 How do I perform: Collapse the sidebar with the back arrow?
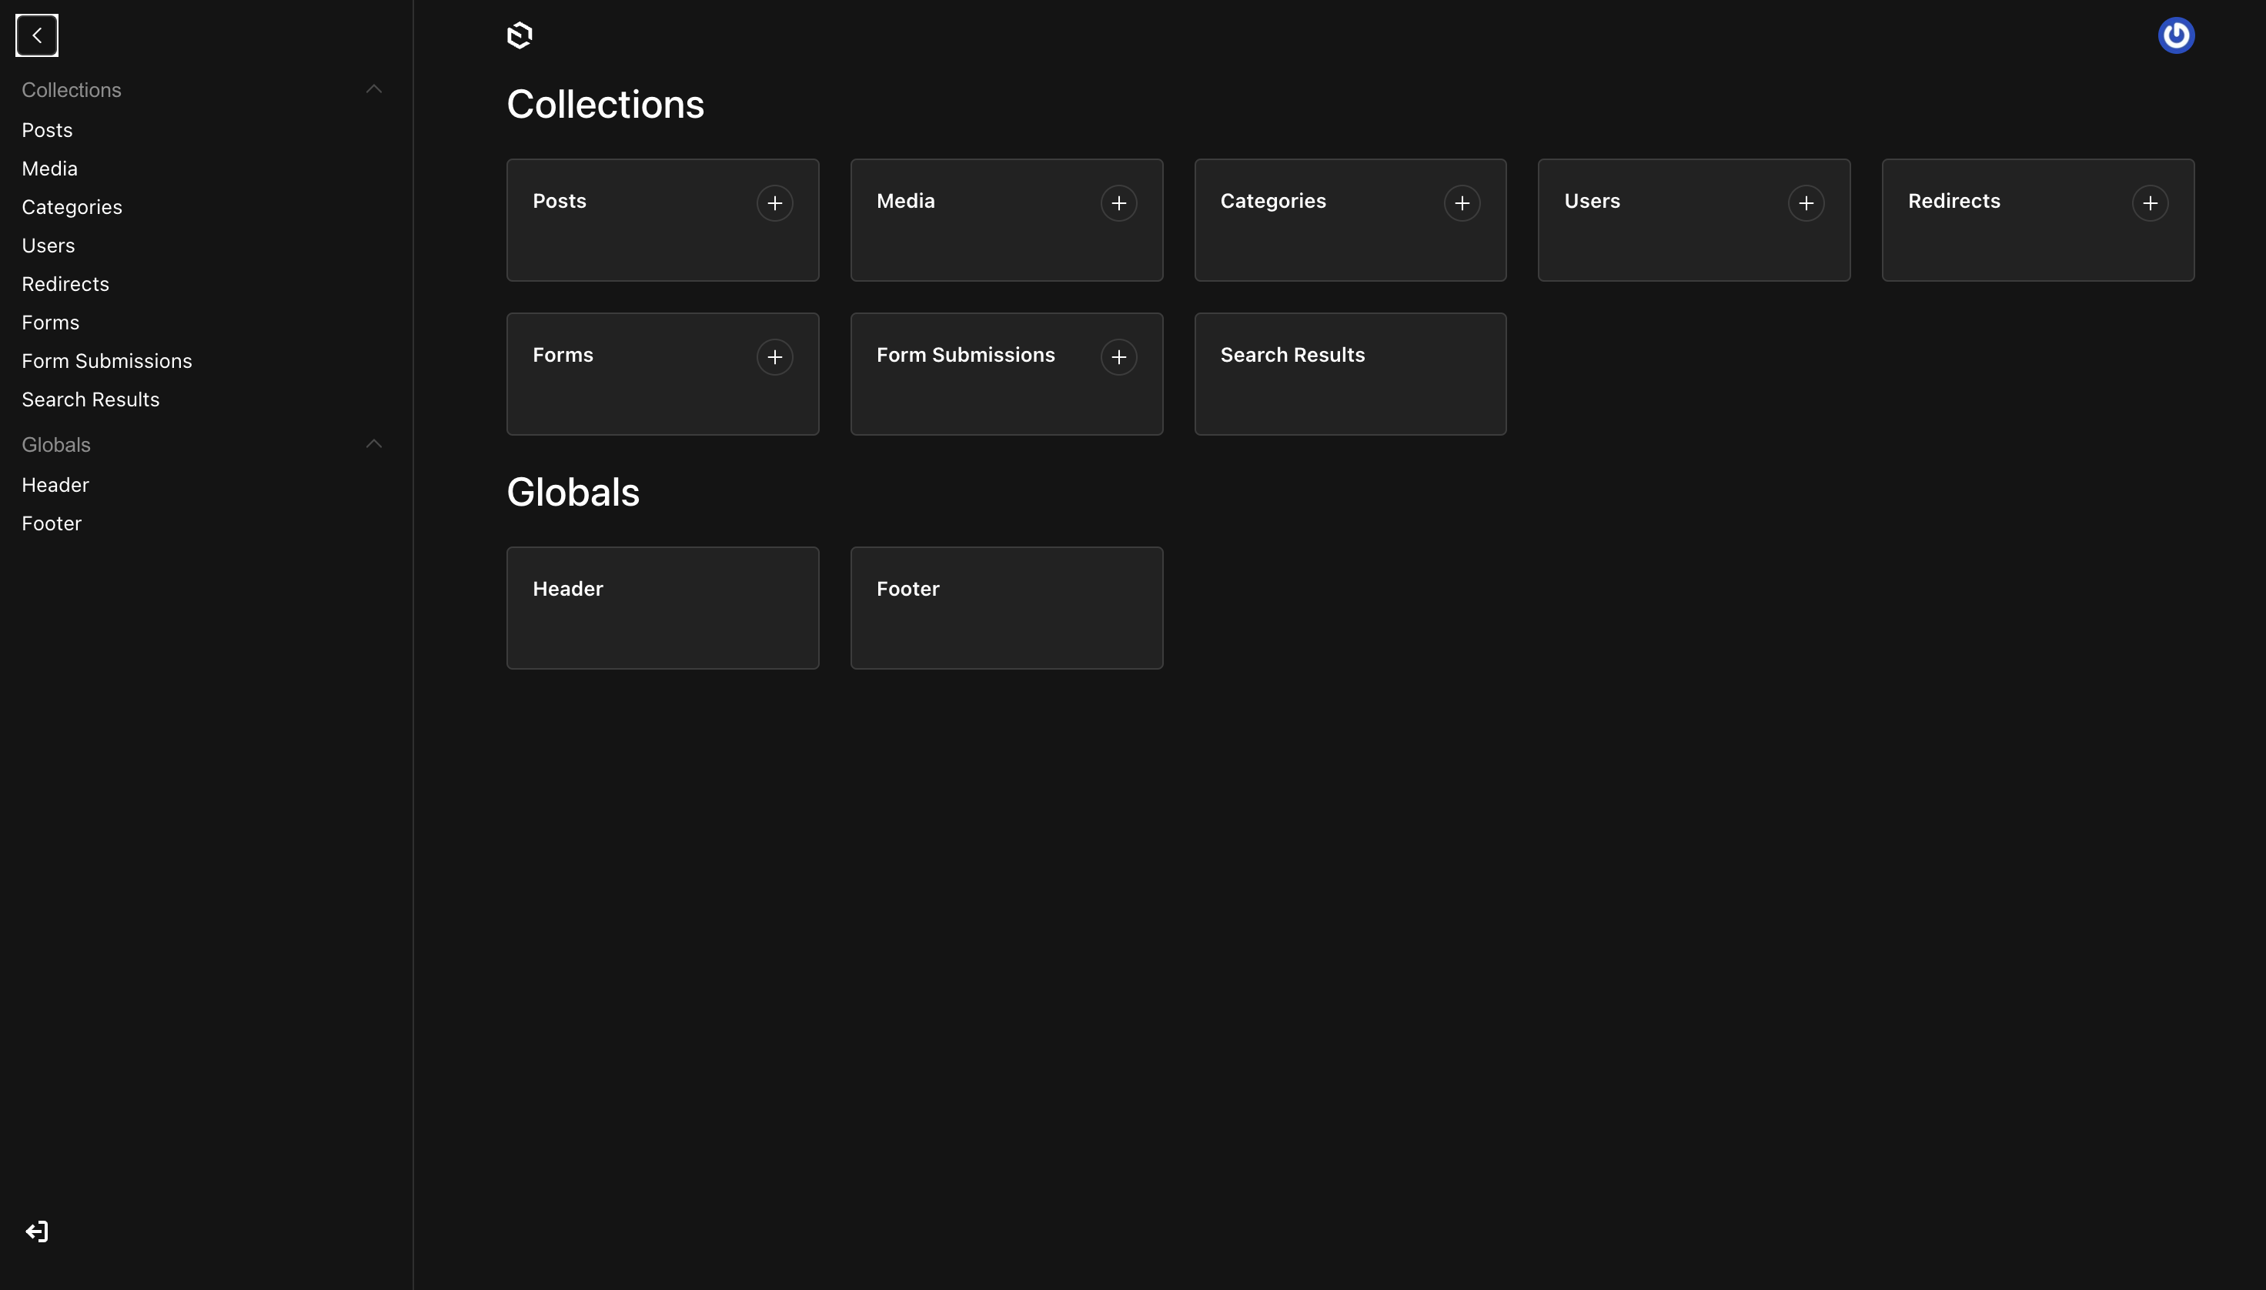(x=35, y=35)
